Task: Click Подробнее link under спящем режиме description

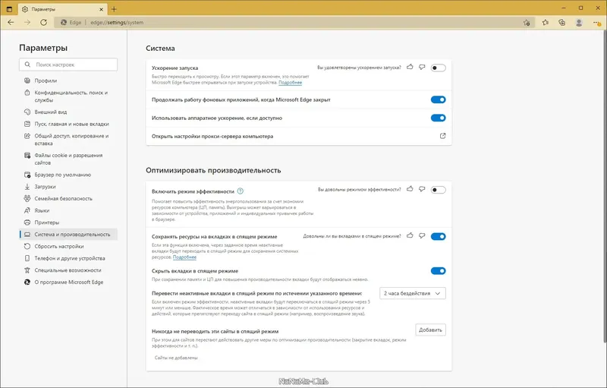Action: click(x=184, y=257)
